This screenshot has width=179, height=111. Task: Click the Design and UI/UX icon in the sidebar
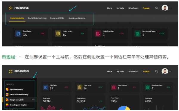[7, 100]
